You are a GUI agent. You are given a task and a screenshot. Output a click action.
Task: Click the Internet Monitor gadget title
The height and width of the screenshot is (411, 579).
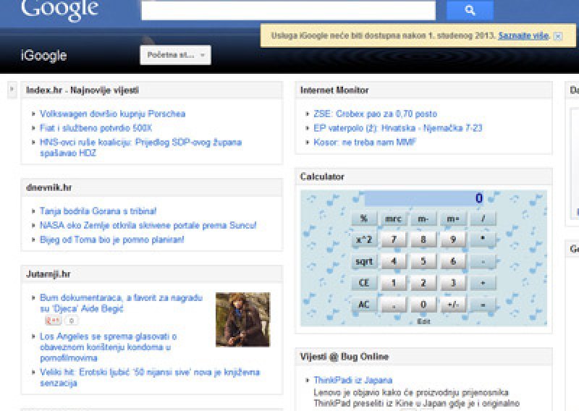click(334, 90)
